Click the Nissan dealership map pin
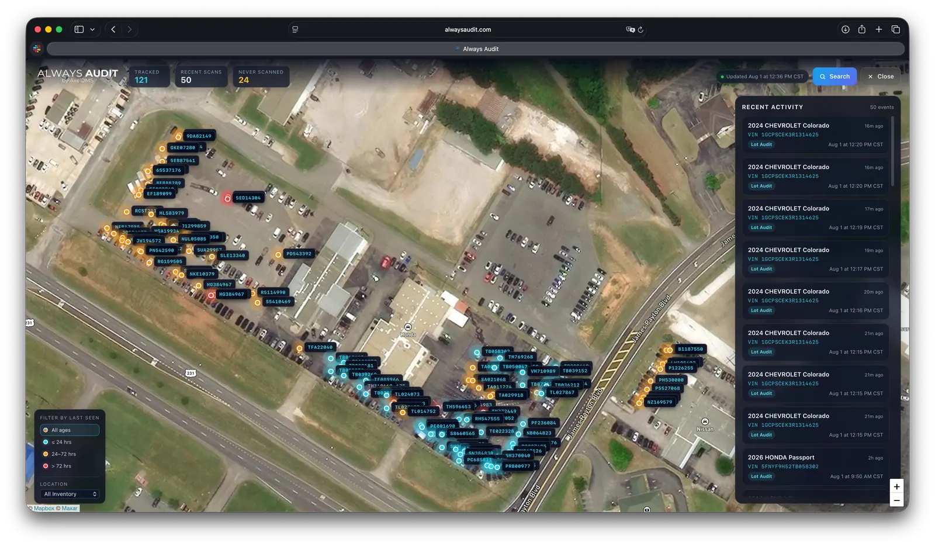935x546 pixels. (705, 421)
